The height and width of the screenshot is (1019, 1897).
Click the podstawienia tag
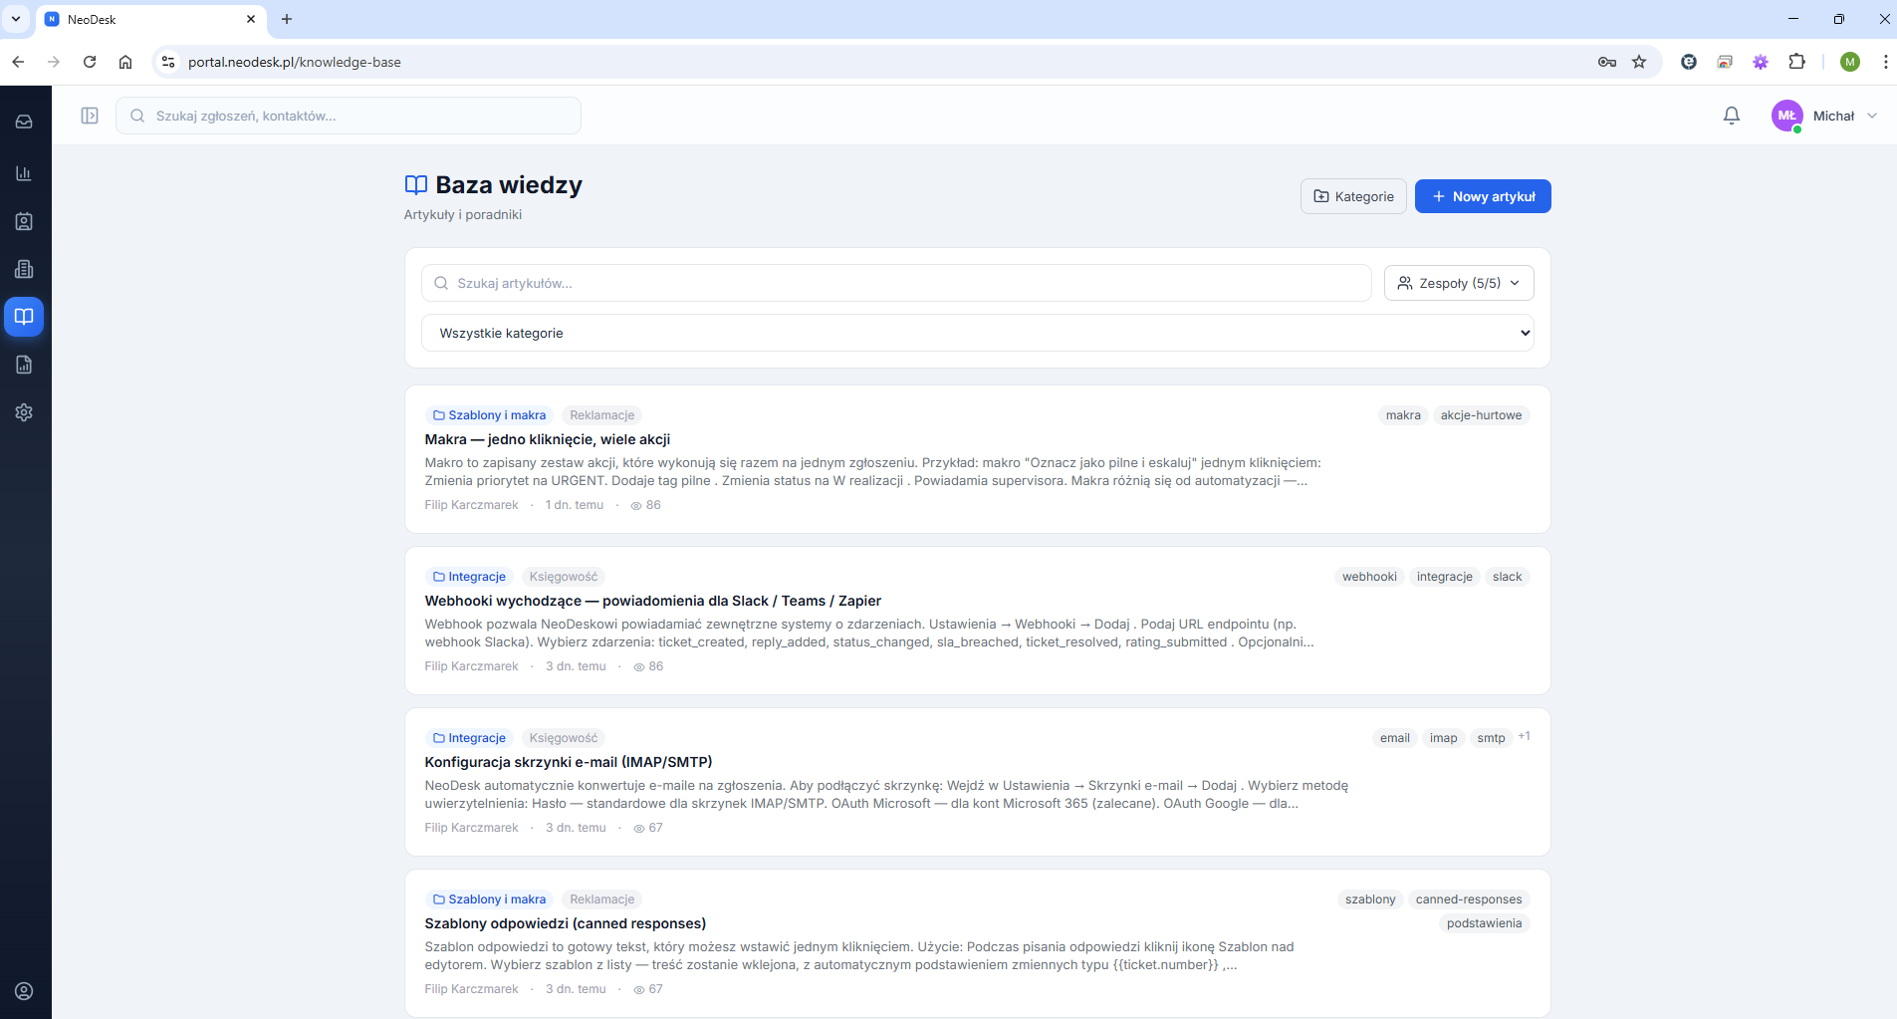click(1484, 923)
